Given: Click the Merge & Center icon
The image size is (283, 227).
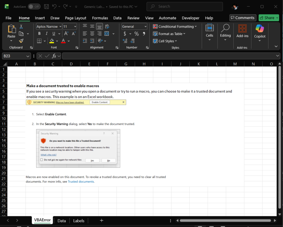Looking at the screenshot, I should tap(106, 34).
